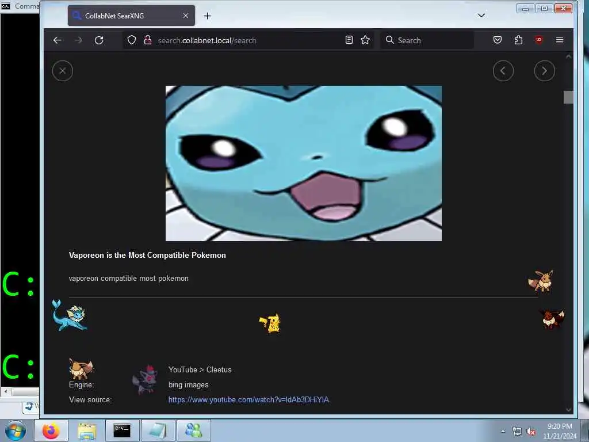Click the 'bing images' engine value

[x=188, y=385]
